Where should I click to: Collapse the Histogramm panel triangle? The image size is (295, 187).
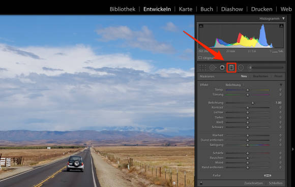[x=283, y=18]
